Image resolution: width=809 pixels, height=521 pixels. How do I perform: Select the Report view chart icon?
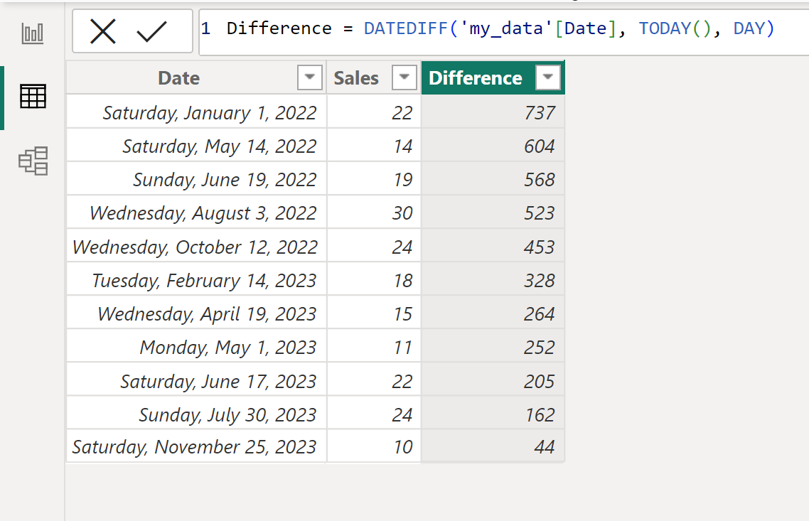click(33, 31)
